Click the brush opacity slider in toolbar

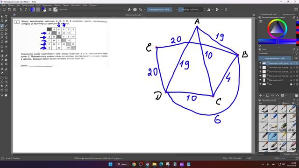(159, 9)
